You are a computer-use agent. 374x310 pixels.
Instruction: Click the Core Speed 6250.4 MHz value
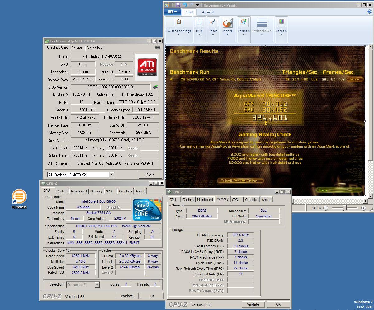[x=80, y=256]
